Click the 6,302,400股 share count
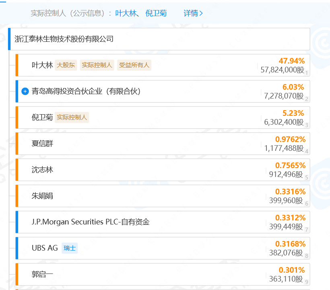 click(284, 122)
